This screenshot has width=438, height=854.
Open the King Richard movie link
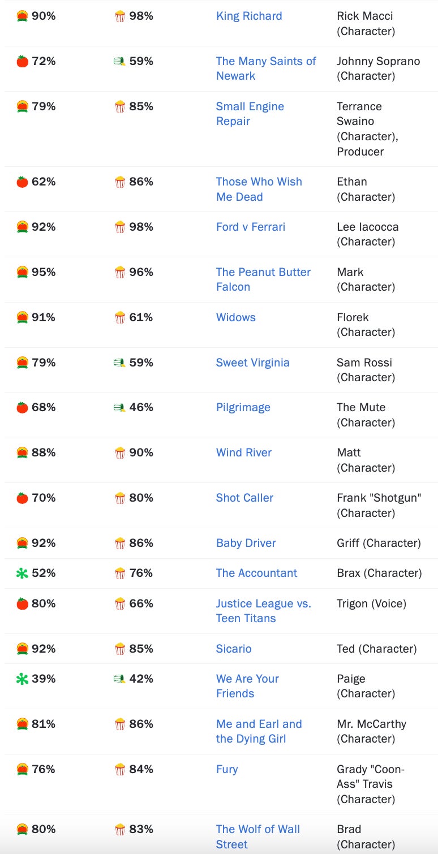[249, 16]
